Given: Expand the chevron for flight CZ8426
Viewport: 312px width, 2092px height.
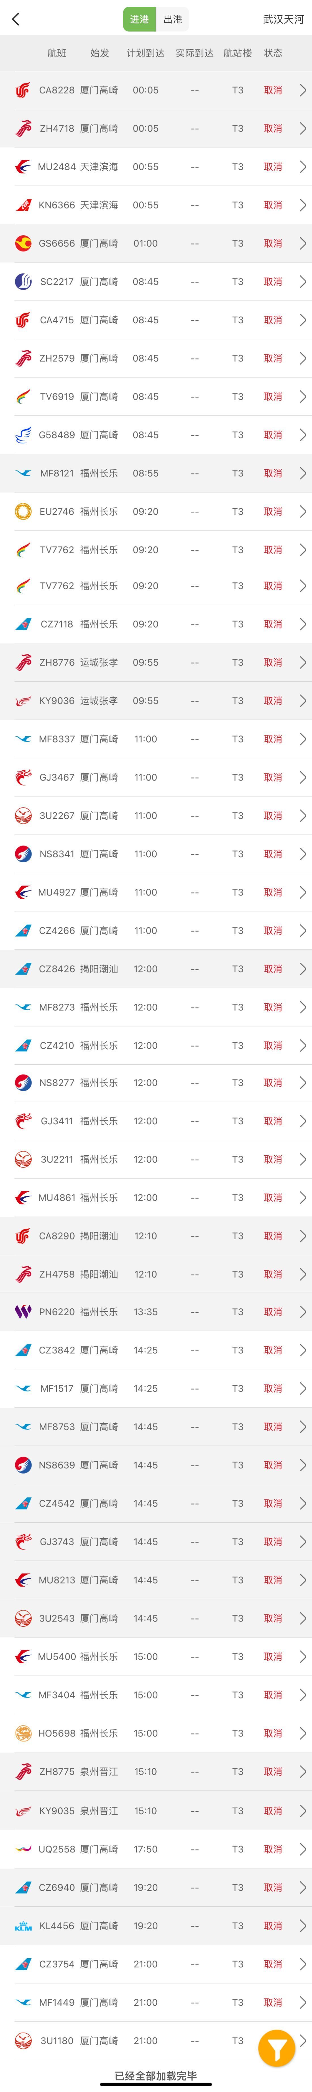Looking at the screenshot, I should [302, 969].
